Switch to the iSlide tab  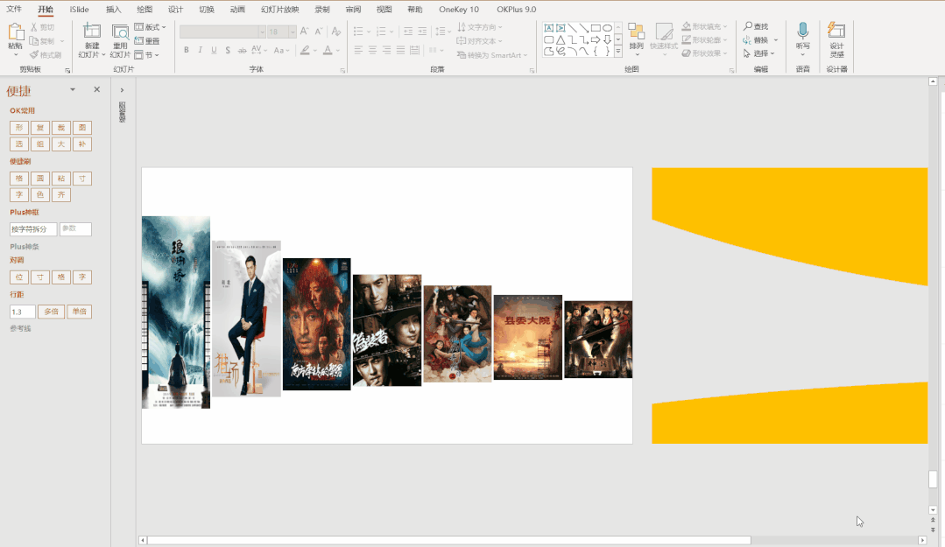tap(79, 9)
